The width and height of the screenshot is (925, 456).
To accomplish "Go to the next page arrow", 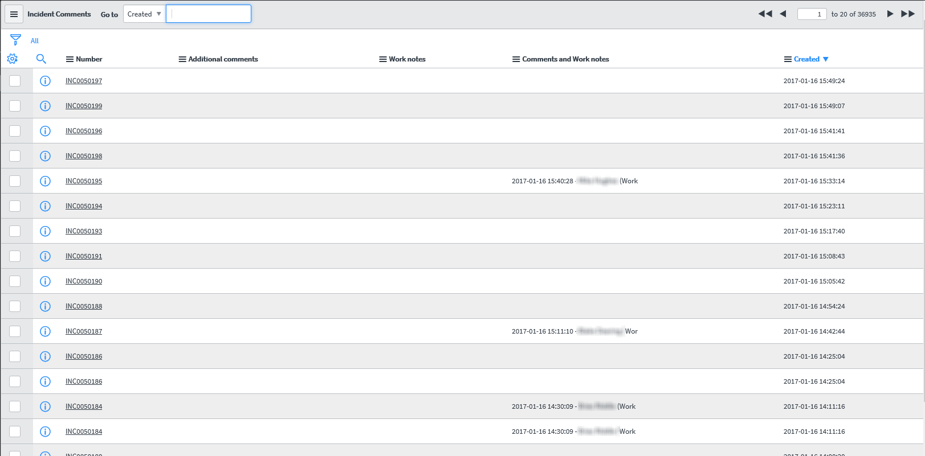I will coord(890,14).
